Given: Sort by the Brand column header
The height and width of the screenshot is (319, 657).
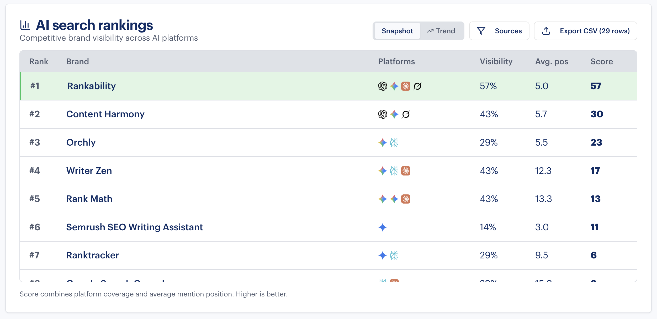Looking at the screenshot, I should [x=77, y=61].
